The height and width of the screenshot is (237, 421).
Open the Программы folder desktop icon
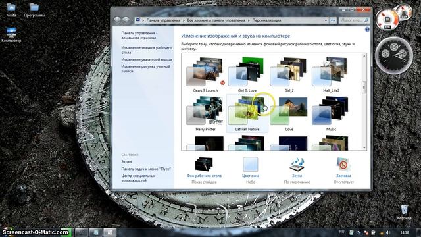(34, 11)
